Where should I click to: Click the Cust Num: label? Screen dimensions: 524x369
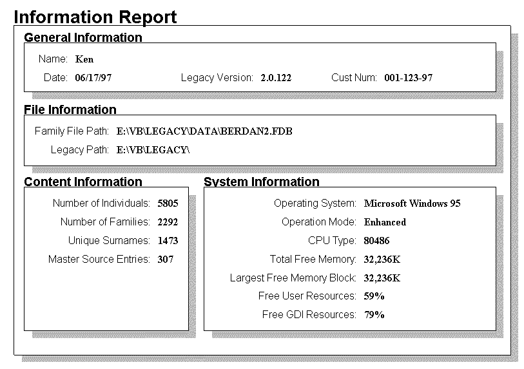click(354, 77)
